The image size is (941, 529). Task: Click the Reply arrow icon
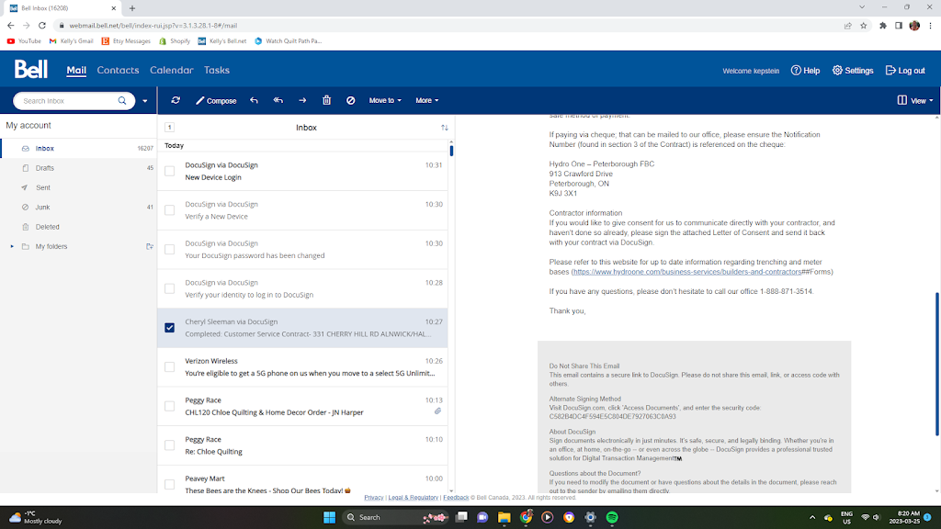pos(254,100)
